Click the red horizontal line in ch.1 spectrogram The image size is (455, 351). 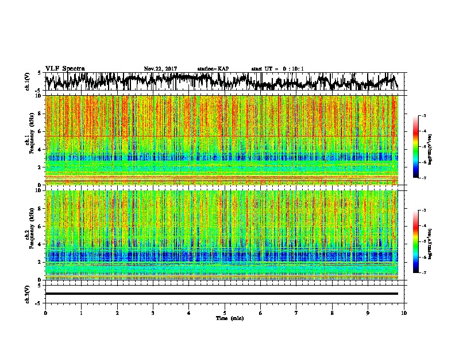click(222, 136)
